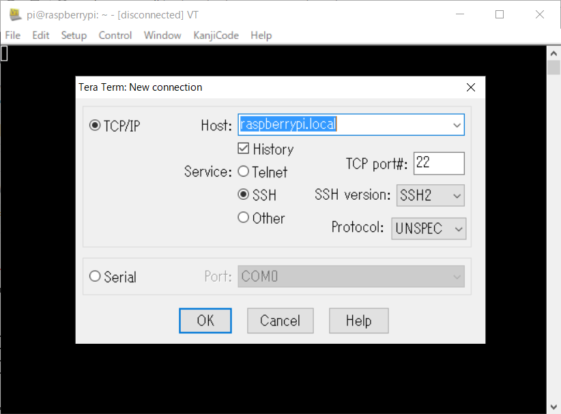Open the Control menu
561x414 pixels.
pyautogui.click(x=115, y=35)
